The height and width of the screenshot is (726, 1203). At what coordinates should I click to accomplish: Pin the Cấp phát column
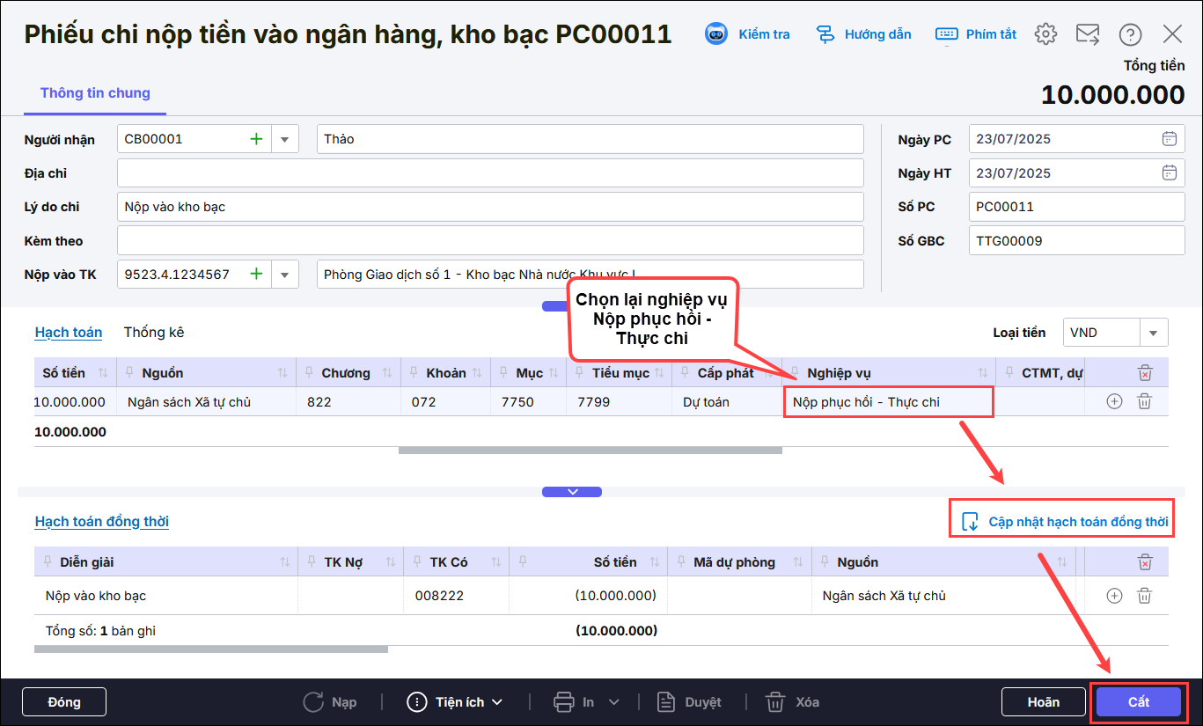point(686,373)
